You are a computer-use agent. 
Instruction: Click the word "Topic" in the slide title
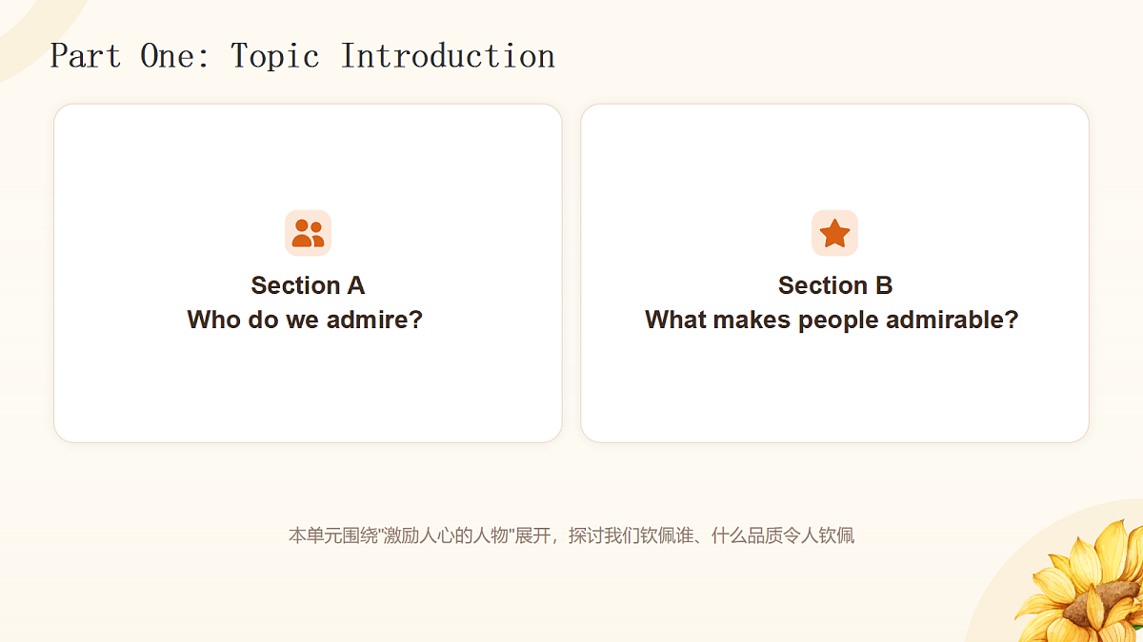point(275,57)
